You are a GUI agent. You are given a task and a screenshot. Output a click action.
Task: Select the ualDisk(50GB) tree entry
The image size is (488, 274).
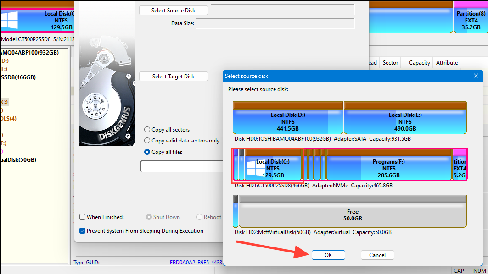[18, 159]
